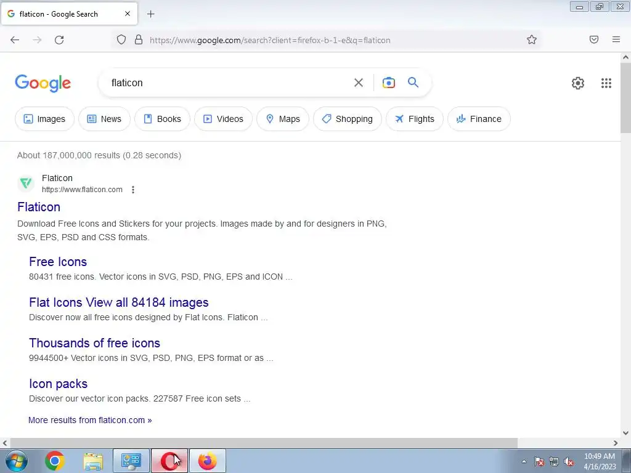Open the clock and date display
631x473 pixels.
[600, 461]
